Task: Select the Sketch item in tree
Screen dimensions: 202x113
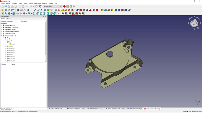Action: (x=13, y=44)
